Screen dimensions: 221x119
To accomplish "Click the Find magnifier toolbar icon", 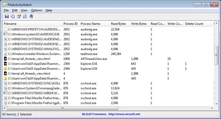I will [x=25, y=16].
